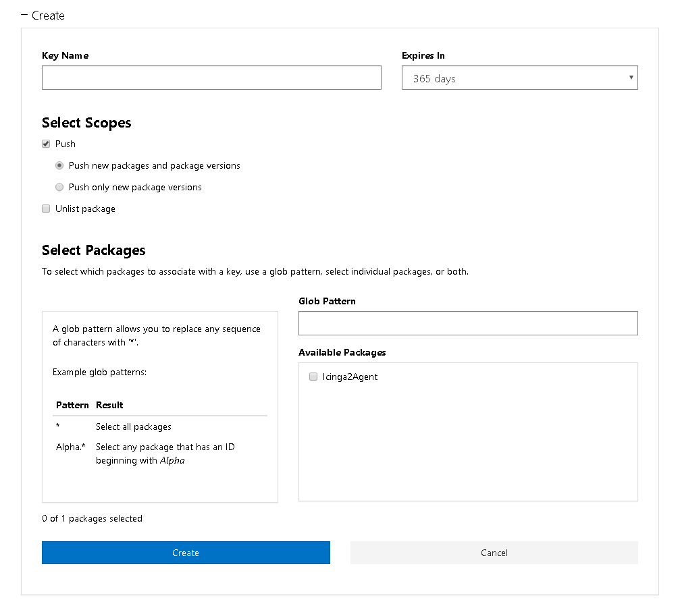The height and width of the screenshot is (610, 680).
Task: Choose Push only new package versions
Action: coord(60,187)
